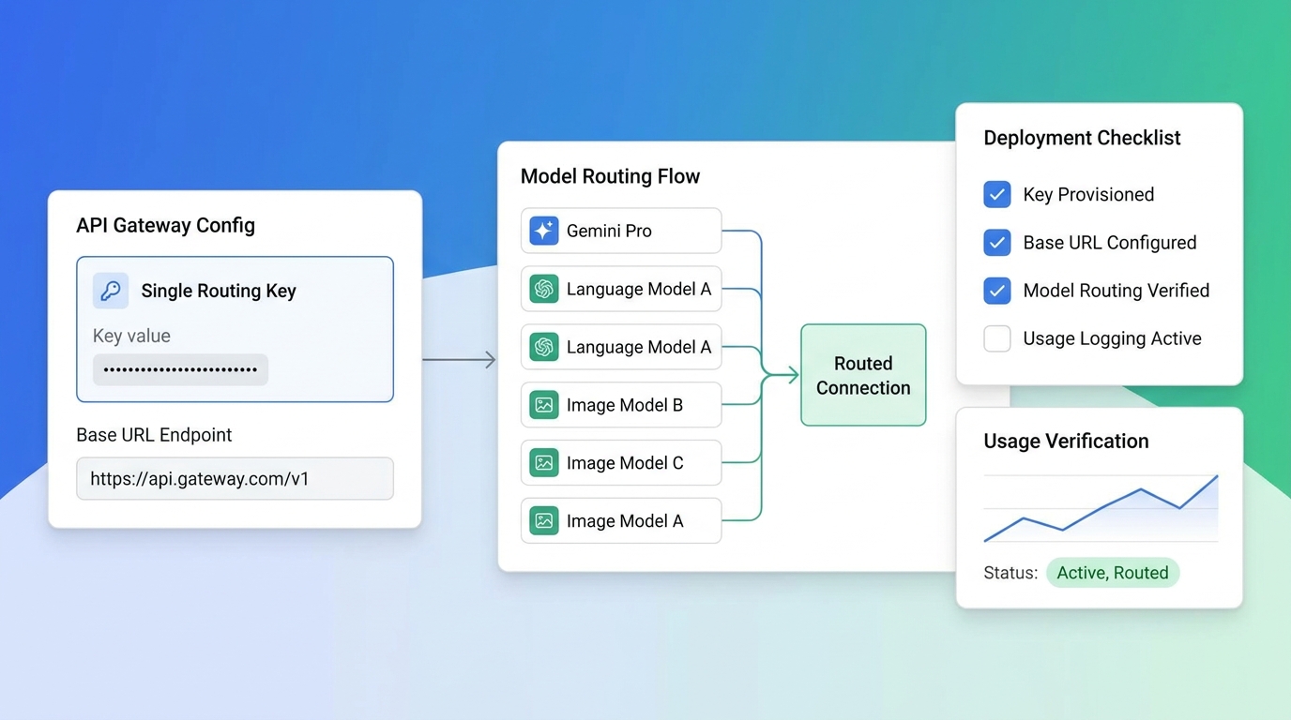The height and width of the screenshot is (720, 1291).
Task: Click the Image Model B picture icon
Action: [543, 405]
